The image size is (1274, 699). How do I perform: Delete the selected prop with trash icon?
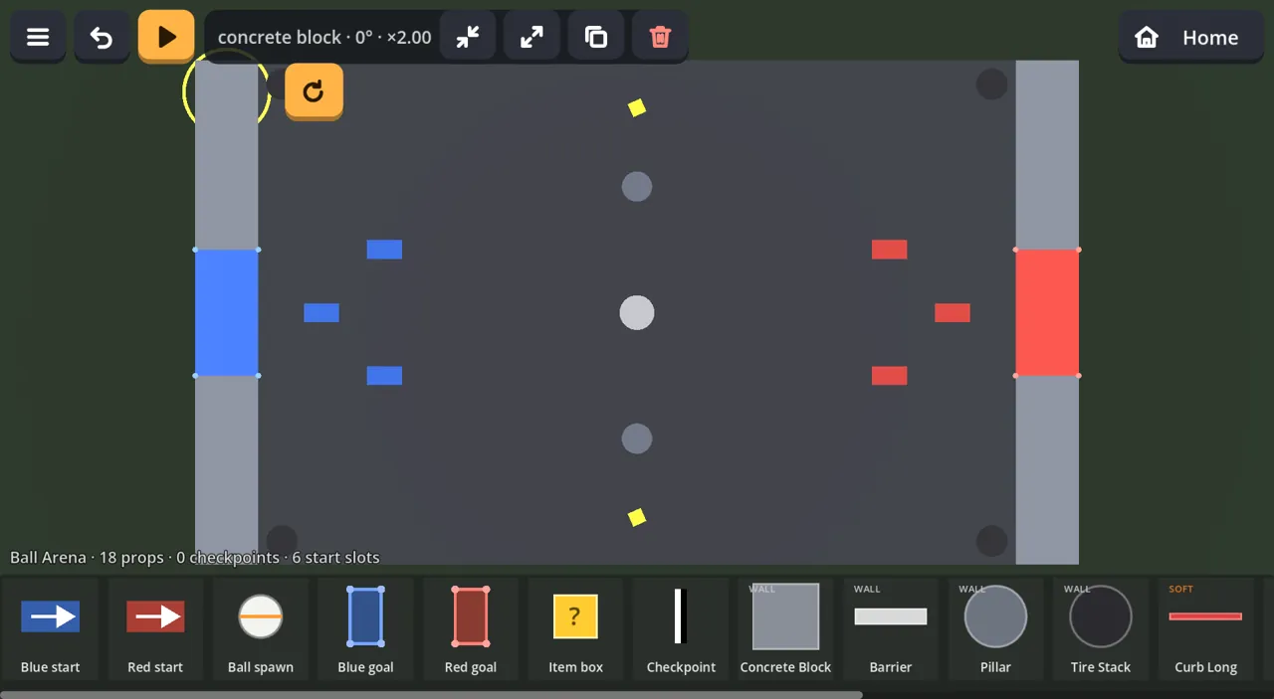[660, 37]
